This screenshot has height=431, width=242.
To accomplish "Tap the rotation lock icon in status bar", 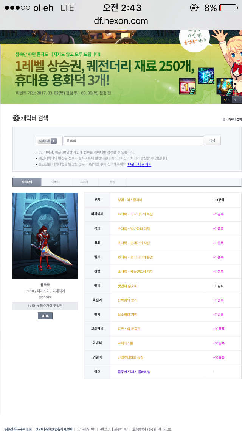I will pyautogui.click(x=194, y=8).
